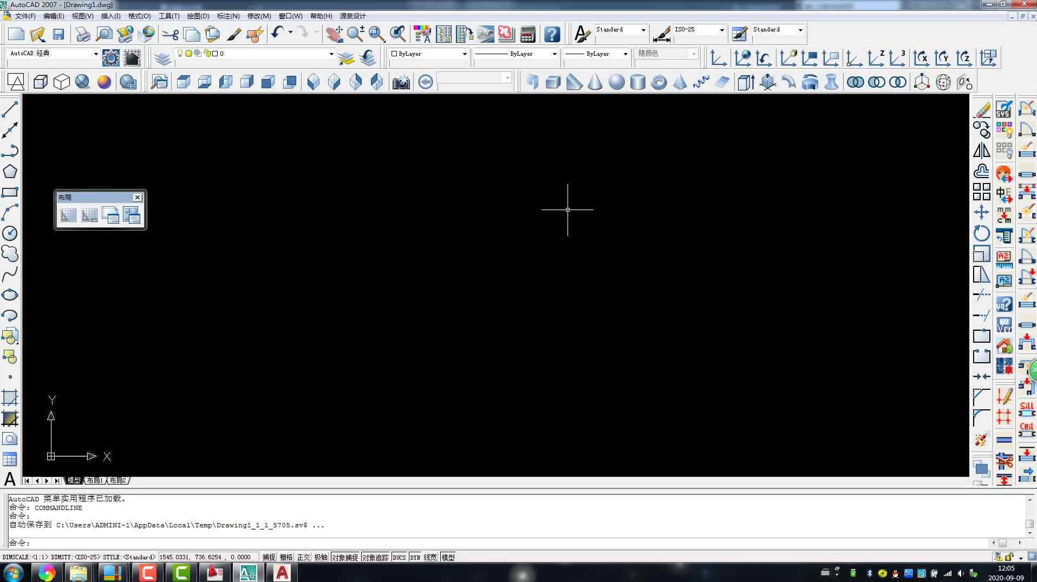Click the Undo arrow button
Screen dimensions: 1037x582
pyautogui.click(x=277, y=34)
